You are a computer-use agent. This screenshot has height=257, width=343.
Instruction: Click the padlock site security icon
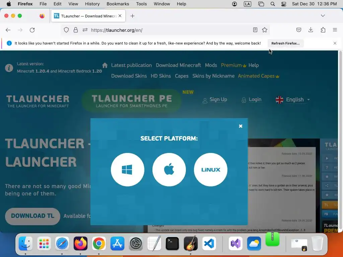coord(76,30)
